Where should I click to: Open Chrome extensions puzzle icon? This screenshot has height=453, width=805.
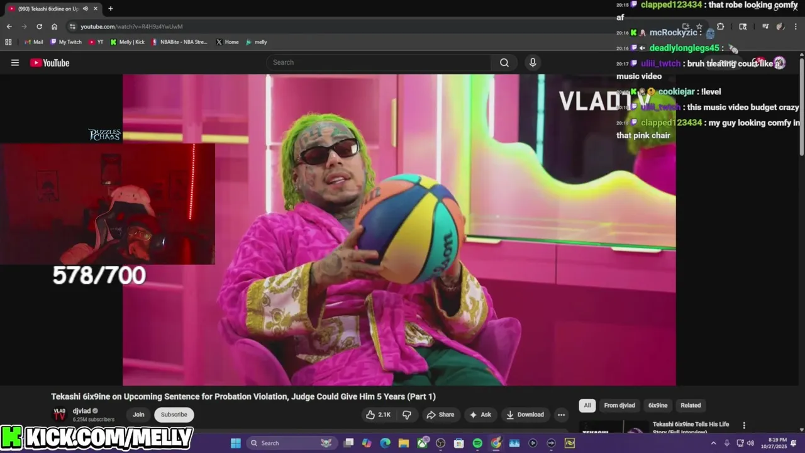click(720, 26)
